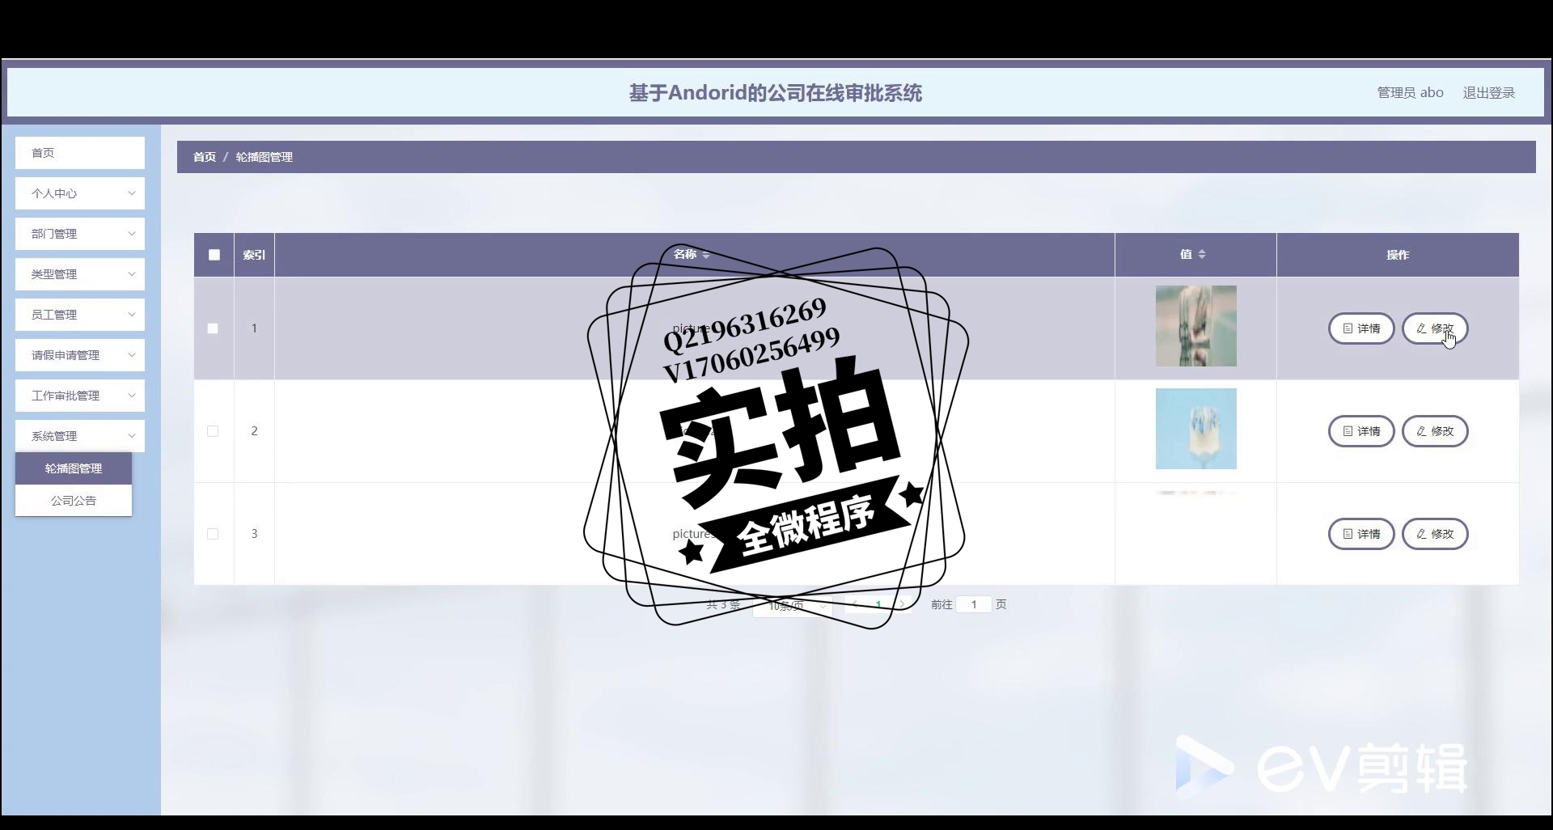Viewport: 1553px width, 830px height.
Task: Expand the 部门管理 sidebar menu
Action: click(x=79, y=234)
